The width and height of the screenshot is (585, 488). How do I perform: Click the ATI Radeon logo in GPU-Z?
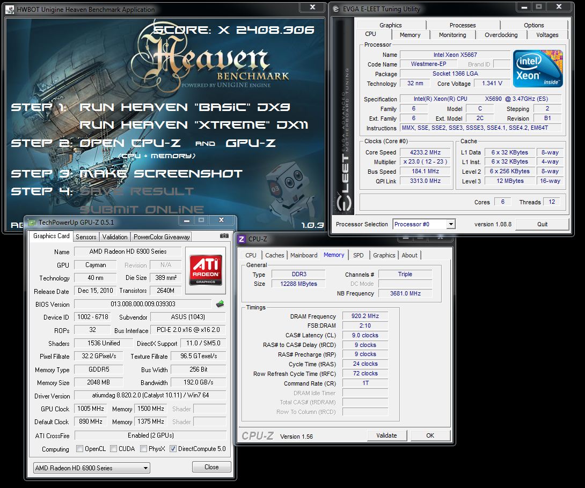pyautogui.click(x=206, y=270)
